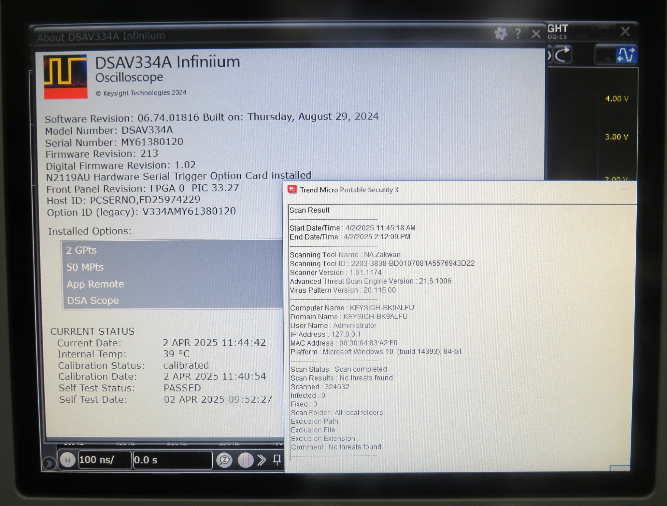Click End Date/Time 4/2/2025 2:12:09 PM line
This screenshot has height=506, width=667.
click(350, 237)
